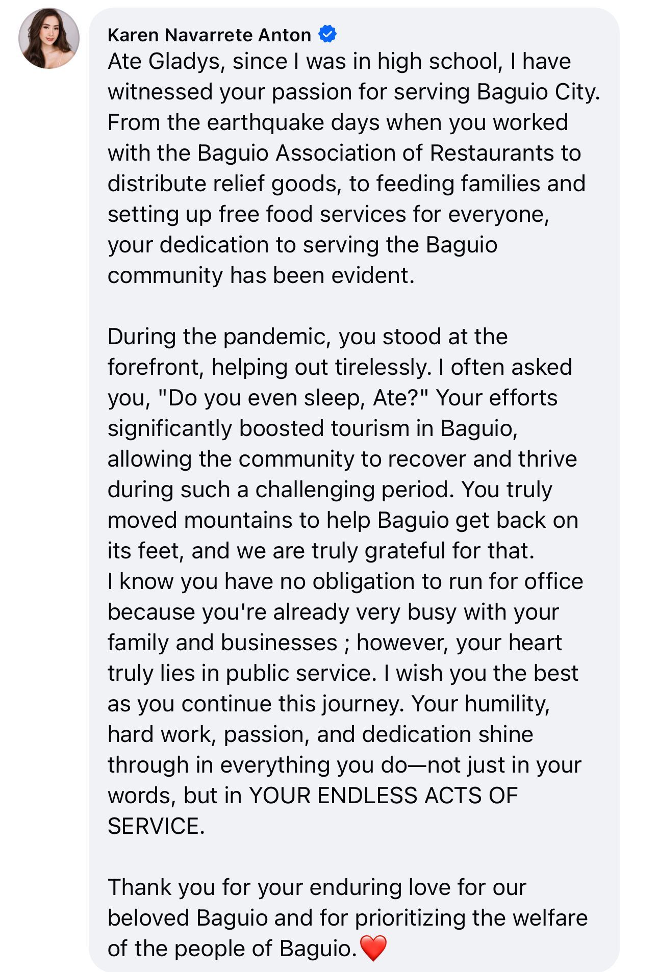Click the closing words "of the people of Baguio."

(232, 949)
